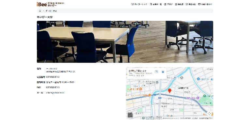Viewport: 250px width, 122px height.
Task: Click the address line under 住所
Action: pyautogui.click(x=61, y=72)
